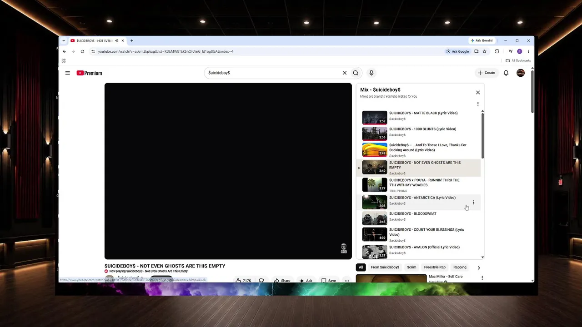Dislike the video

[x=261, y=280]
